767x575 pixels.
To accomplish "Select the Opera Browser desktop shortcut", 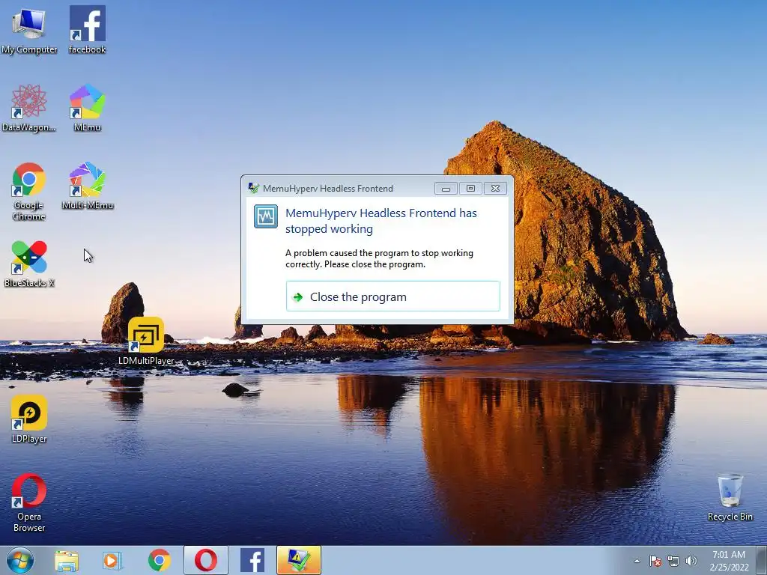I will (29, 502).
